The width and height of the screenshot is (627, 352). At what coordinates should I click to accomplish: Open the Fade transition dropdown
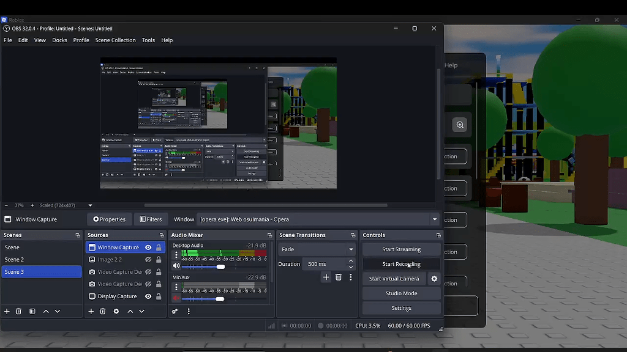click(x=317, y=249)
